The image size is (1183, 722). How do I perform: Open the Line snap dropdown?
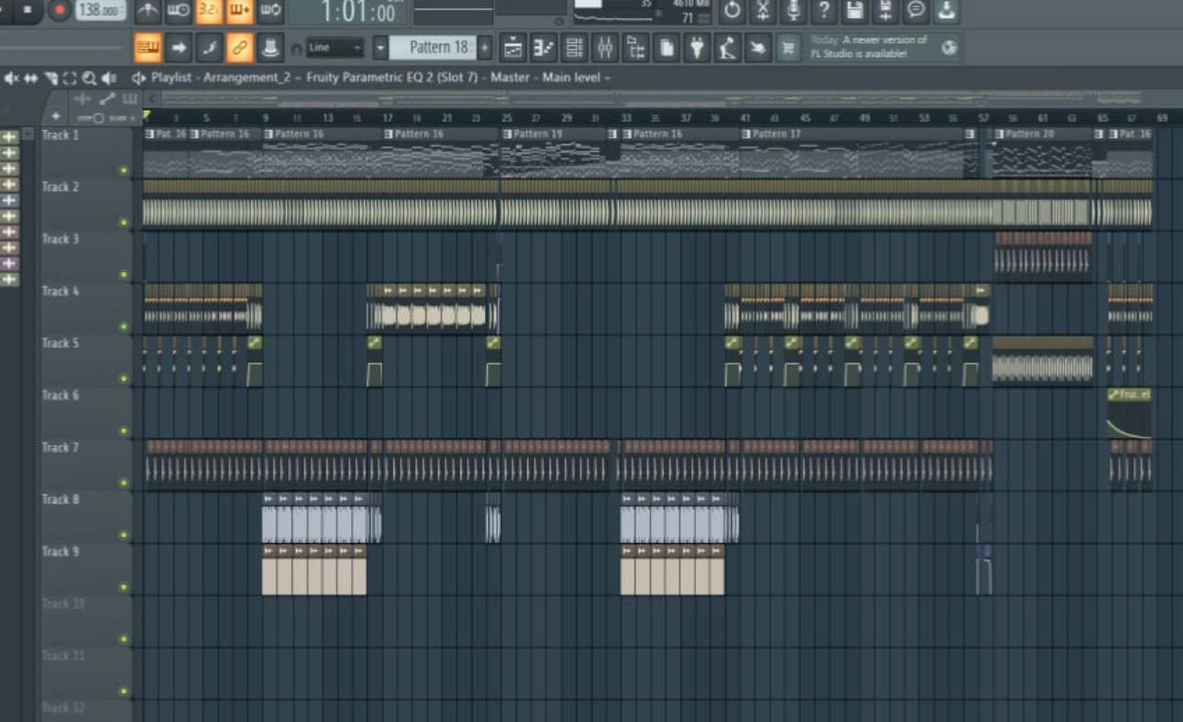coord(335,48)
